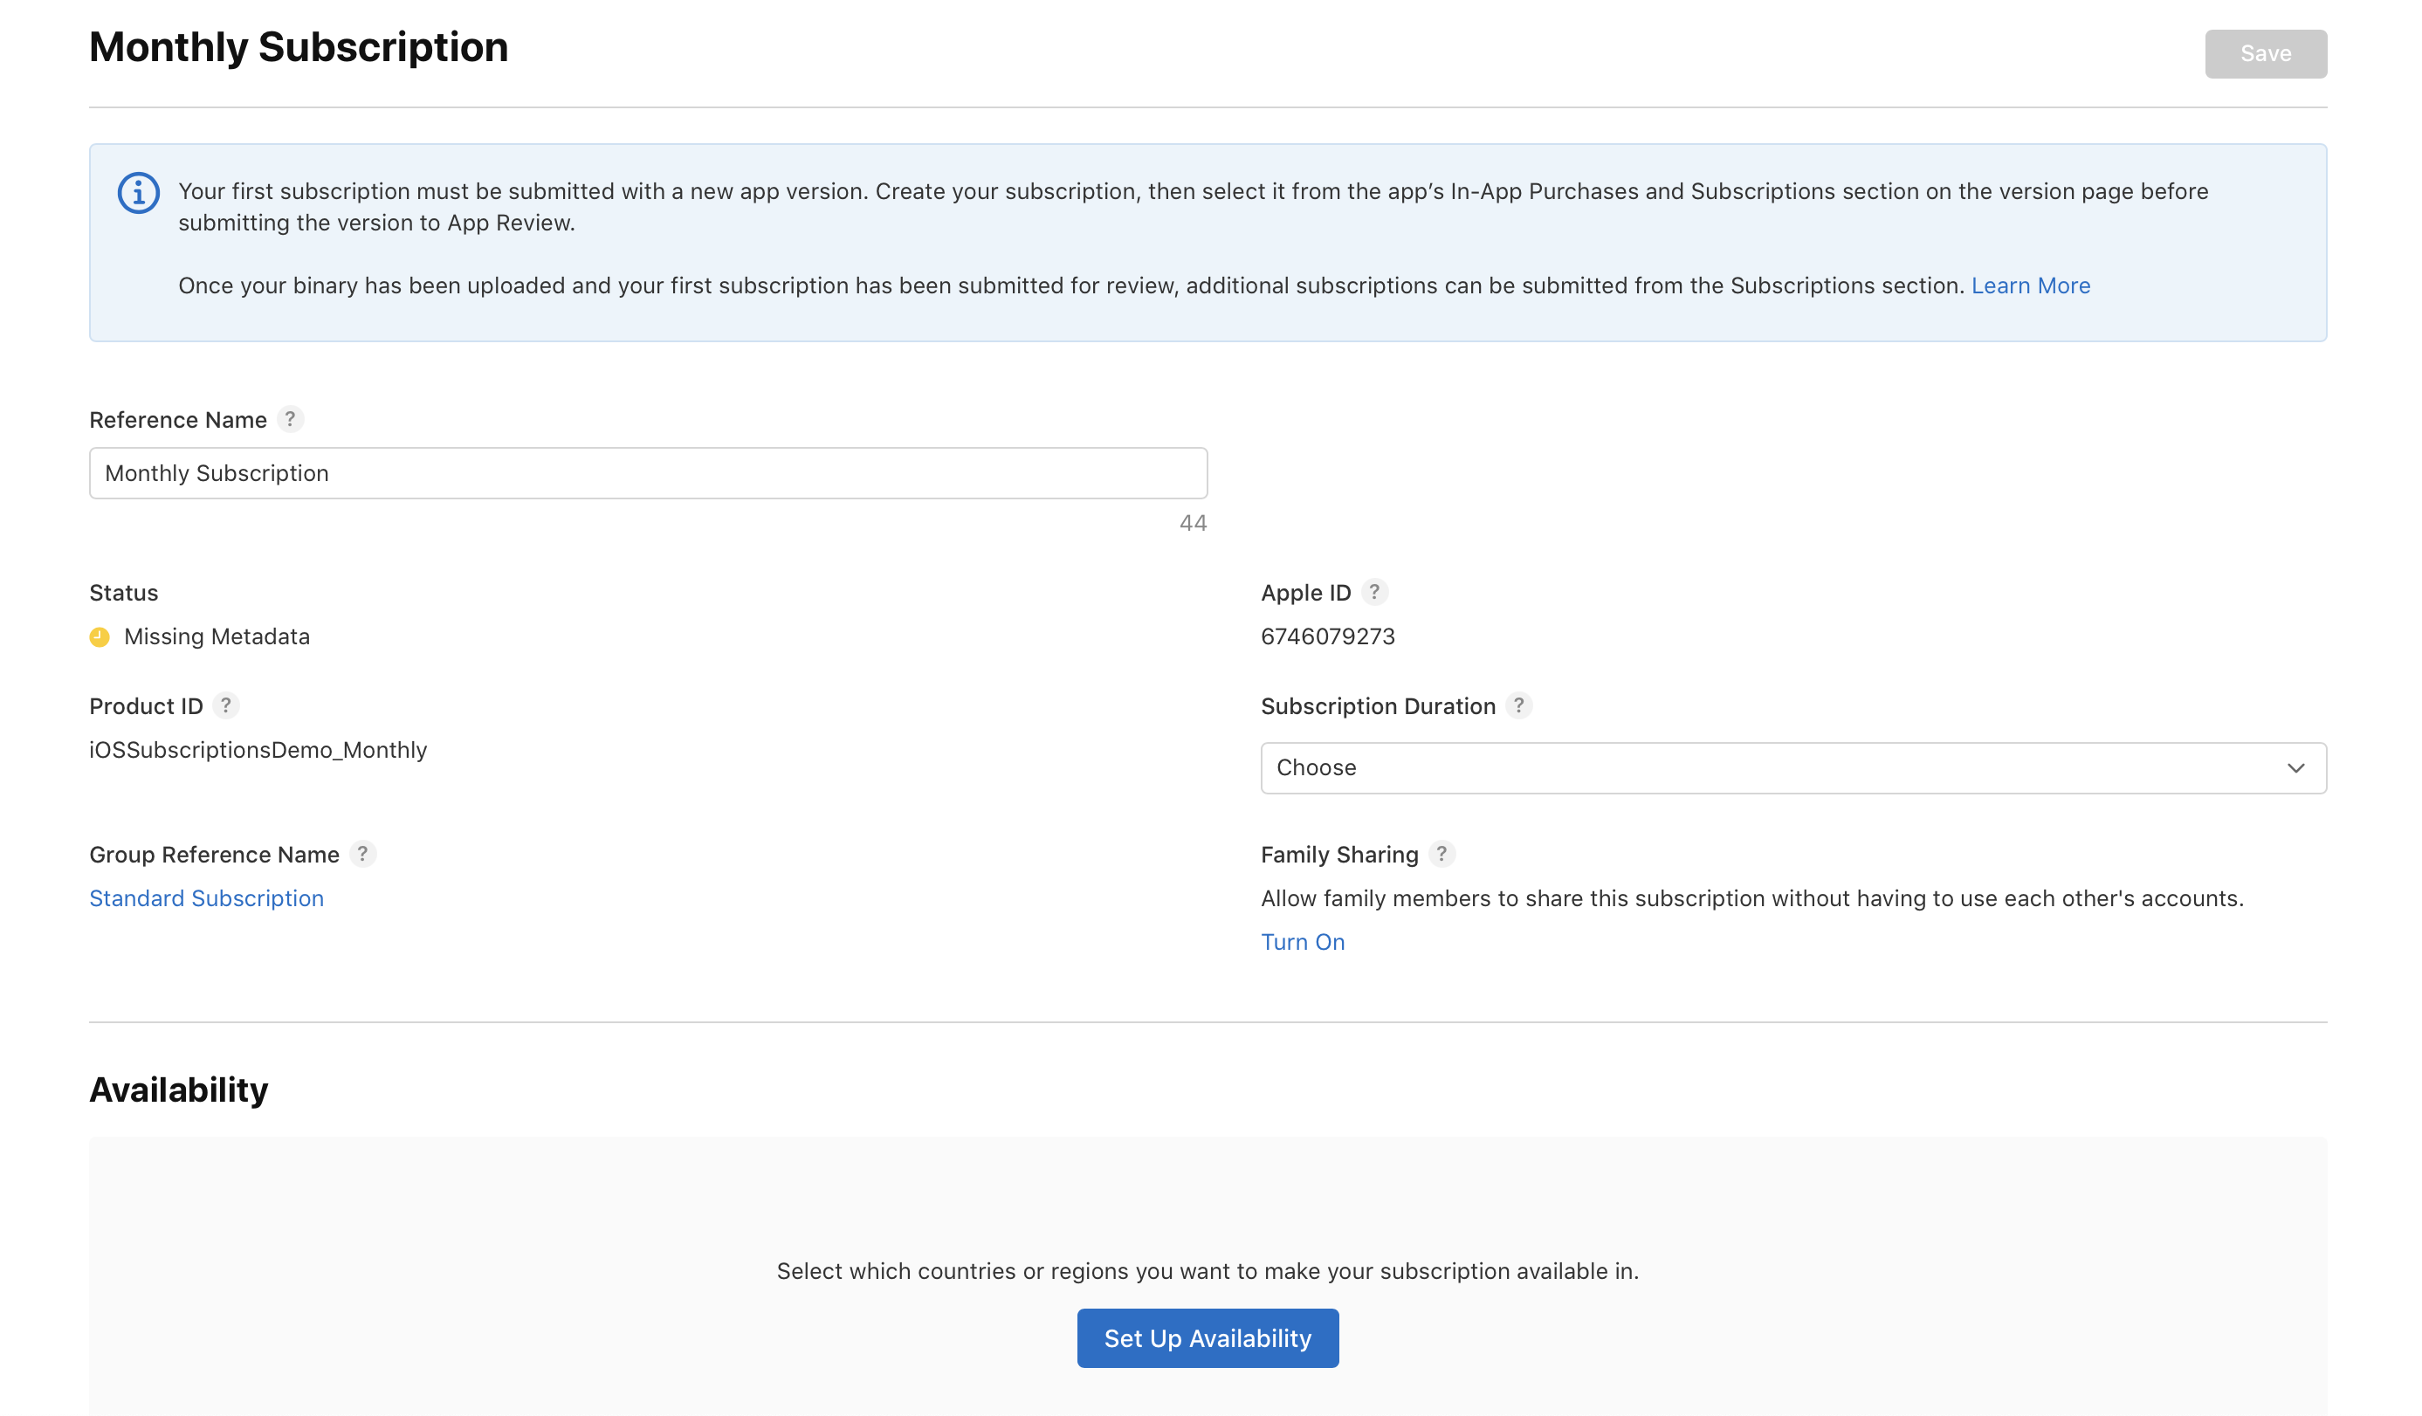This screenshot has height=1416, width=2422.
Task: Open Standard Subscription group link
Action: coord(207,897)
